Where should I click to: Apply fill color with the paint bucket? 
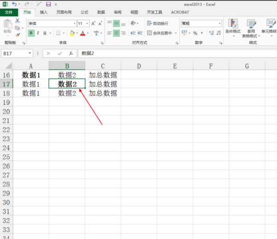(x=72, y=33)
